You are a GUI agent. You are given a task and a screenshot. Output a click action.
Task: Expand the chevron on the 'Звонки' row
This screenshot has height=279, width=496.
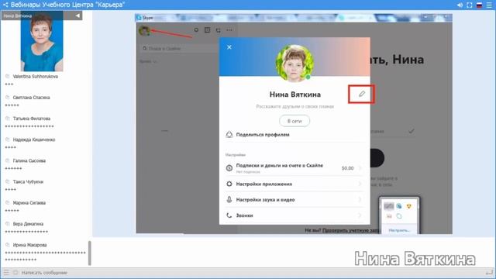tap(360, 215)
